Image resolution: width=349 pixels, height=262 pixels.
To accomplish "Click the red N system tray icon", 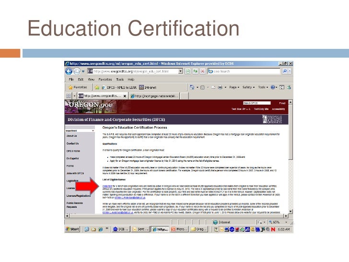I will (x=273, y=229).
